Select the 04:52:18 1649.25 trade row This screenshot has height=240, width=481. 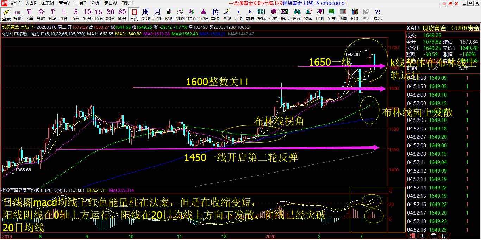443,230
